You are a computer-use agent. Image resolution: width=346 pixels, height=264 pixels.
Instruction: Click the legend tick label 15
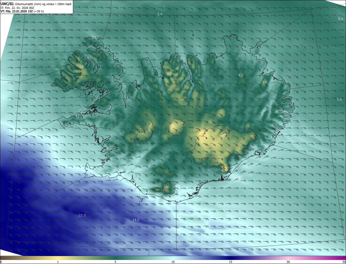click(x=231, y=262)
